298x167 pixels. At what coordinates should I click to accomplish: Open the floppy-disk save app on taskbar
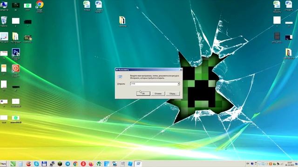pos(44,164)
